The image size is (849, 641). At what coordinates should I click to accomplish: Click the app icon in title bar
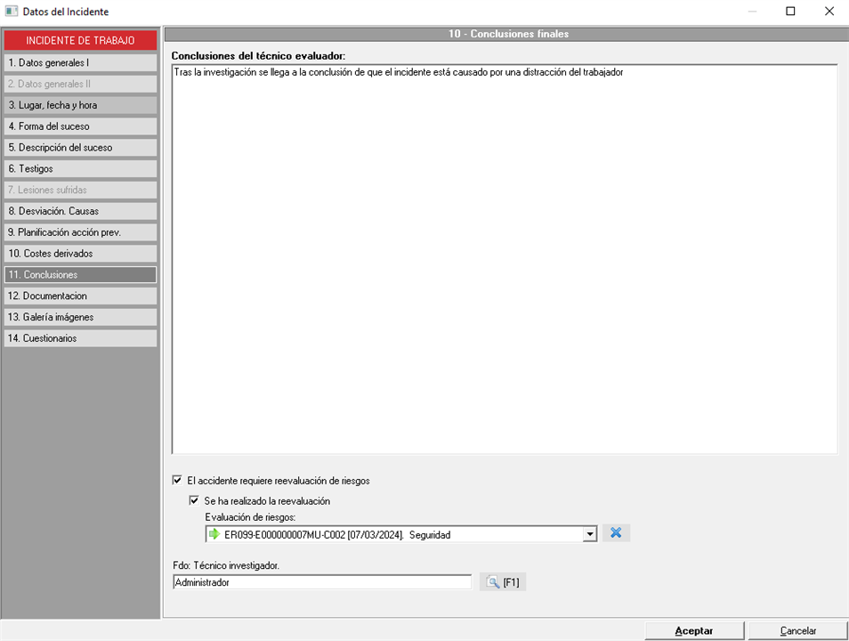(x=12, y=12)
